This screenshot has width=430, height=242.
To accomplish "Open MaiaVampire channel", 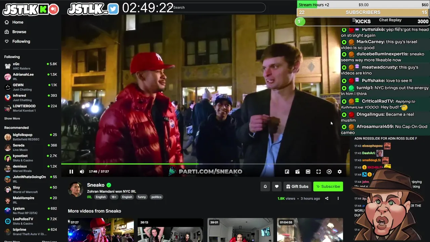I will click(x=31, y=200).
